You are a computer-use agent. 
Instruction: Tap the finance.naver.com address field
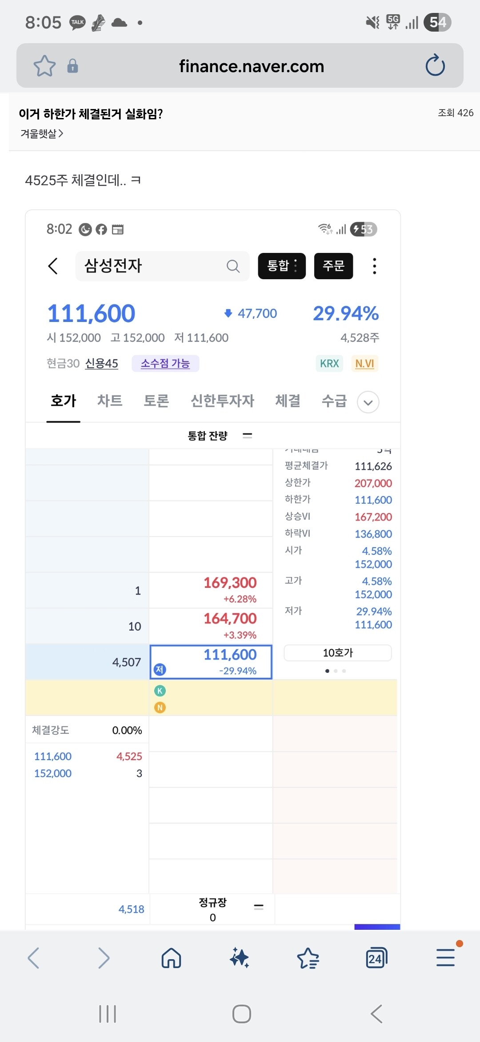pyautogui.click(x=252, y=66)
